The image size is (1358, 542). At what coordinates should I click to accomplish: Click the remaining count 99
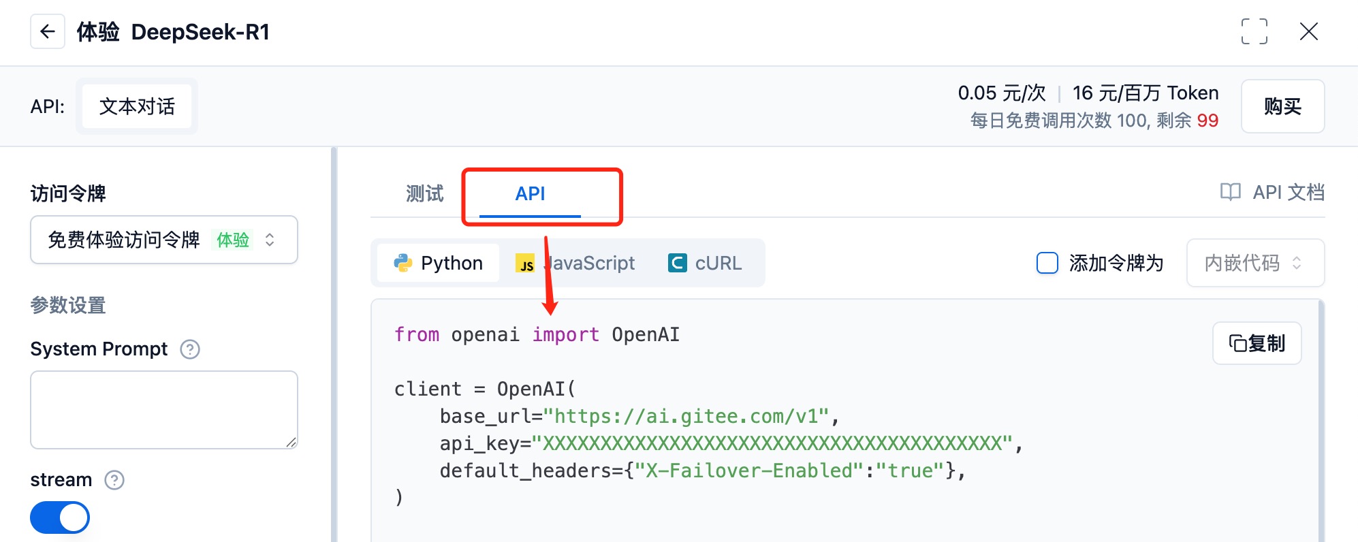[1207, 121]
